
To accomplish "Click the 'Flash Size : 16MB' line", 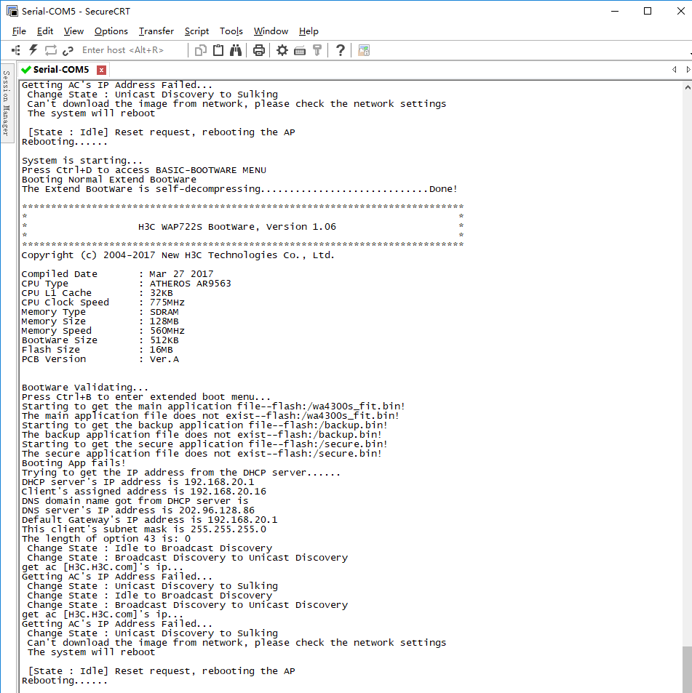I will tap(98, 350).
